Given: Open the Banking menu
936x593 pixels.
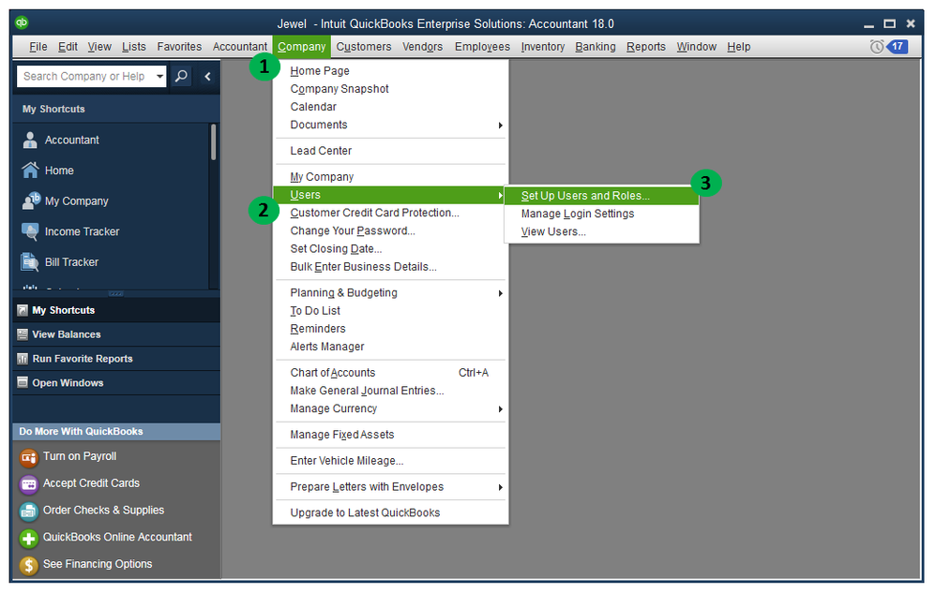Looking at the screenshot, I should coord(596,47).
